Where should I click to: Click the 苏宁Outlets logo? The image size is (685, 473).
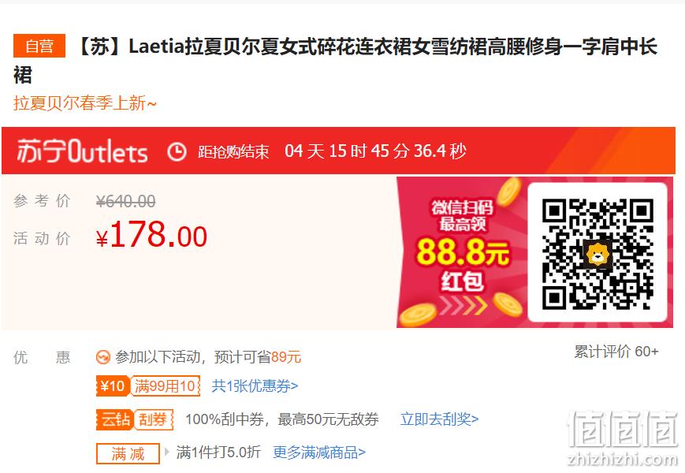click(x=82, y=151)
